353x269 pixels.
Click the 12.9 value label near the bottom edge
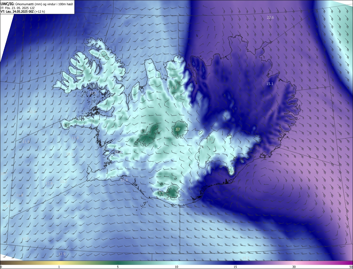[62, 254]
